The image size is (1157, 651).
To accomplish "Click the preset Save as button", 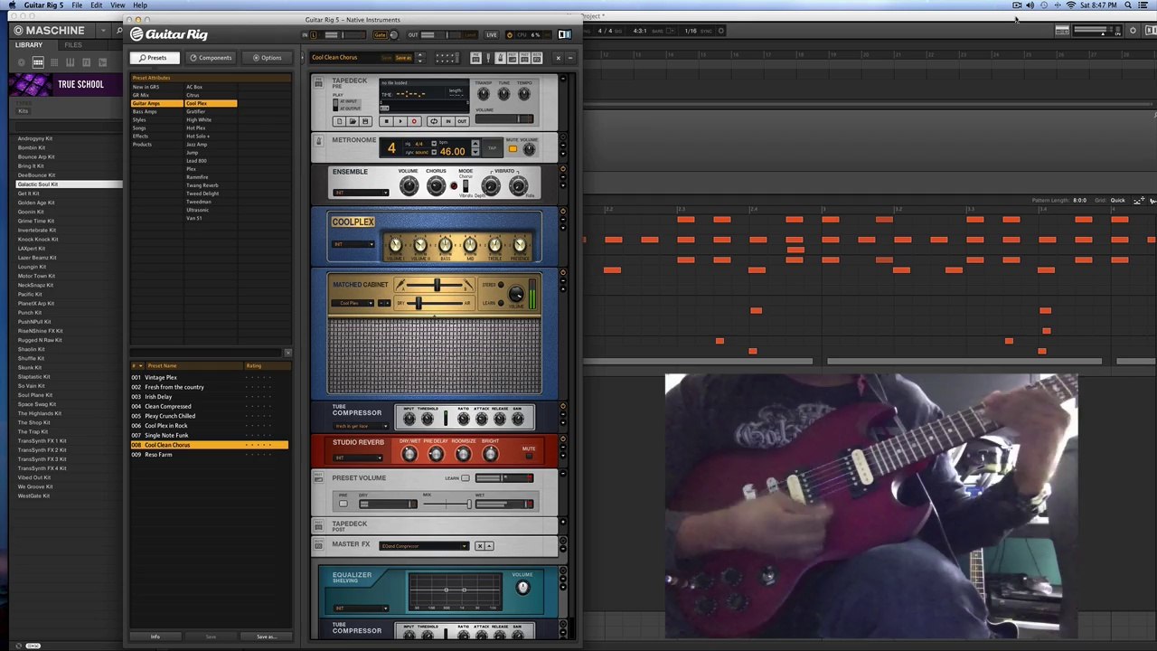I will (404, 58).
